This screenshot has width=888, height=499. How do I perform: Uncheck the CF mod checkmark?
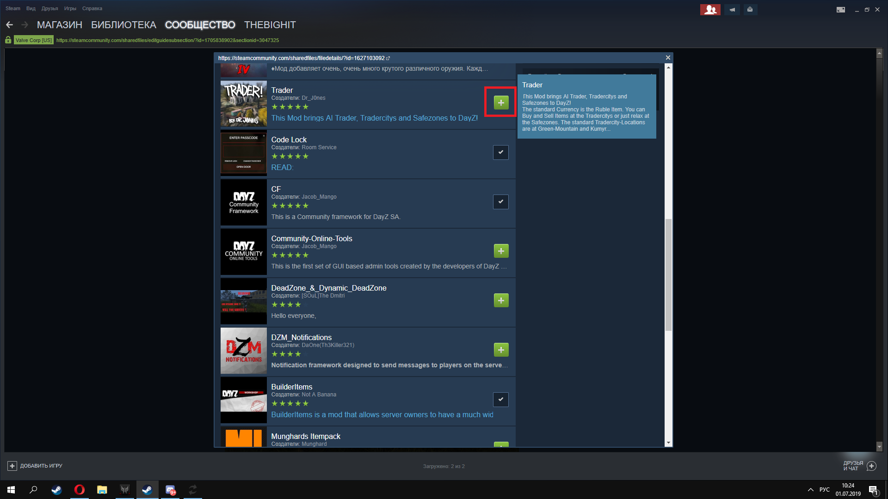pyautogui.click(x=501, y=202)
